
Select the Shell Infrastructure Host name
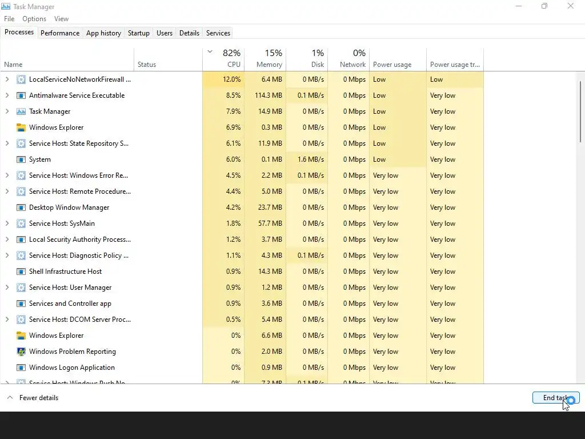coord(65,272)
